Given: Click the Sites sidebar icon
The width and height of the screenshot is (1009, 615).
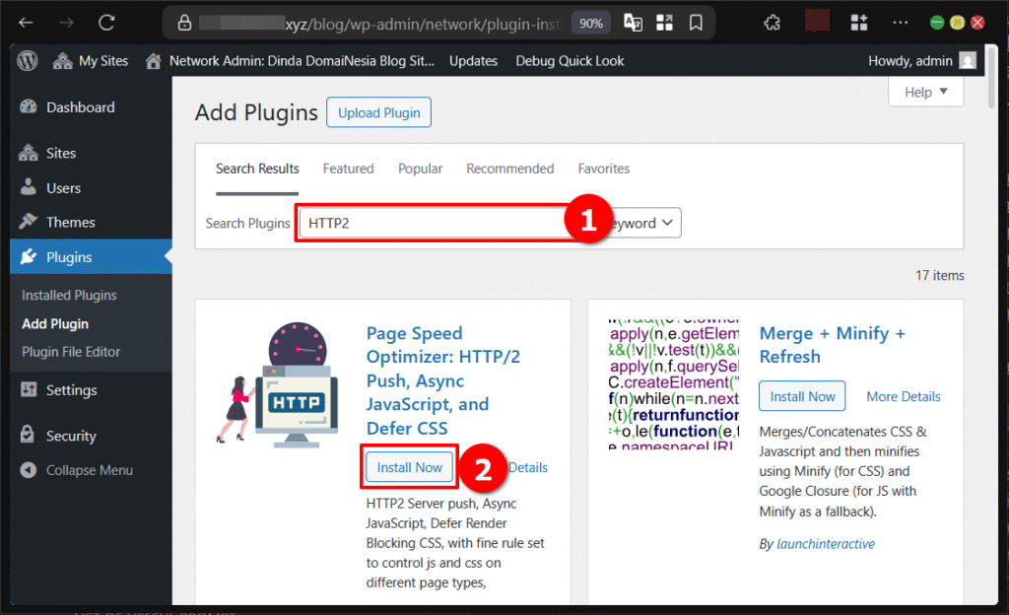Looking at the screenshot, I should click(29, 153).
